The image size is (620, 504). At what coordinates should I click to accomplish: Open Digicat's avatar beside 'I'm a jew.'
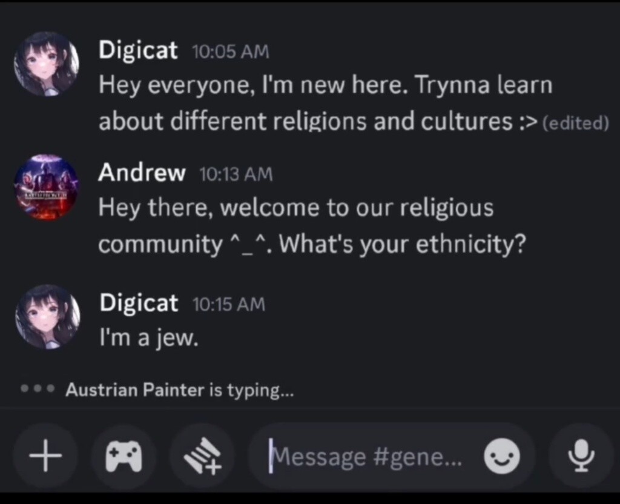click(x=47, y=317)
